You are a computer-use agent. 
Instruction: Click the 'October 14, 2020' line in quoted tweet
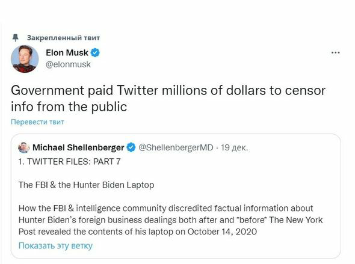138,232
